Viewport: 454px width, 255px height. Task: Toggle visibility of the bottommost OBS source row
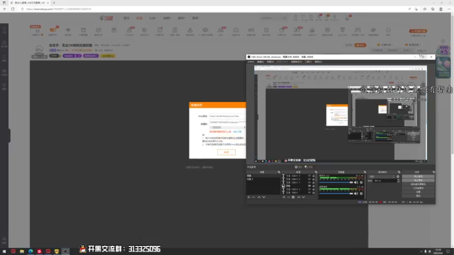[309, 193]
